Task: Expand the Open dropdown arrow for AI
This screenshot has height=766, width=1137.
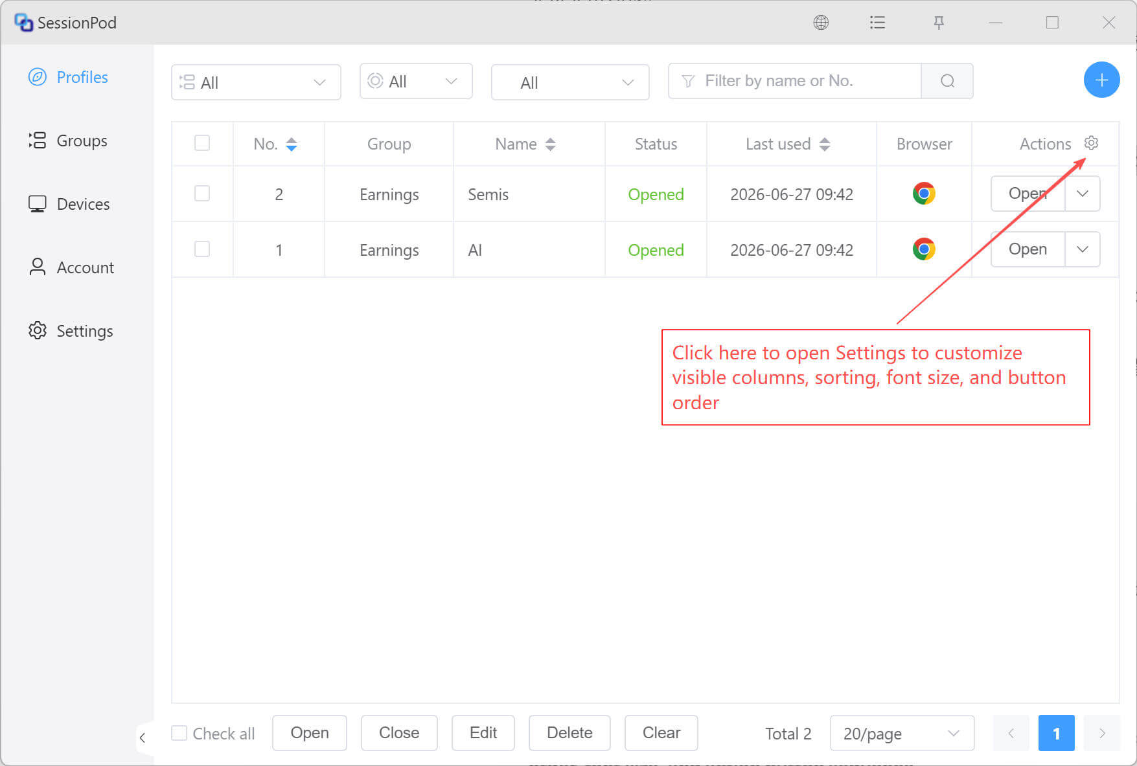Action: point(1083,249)
